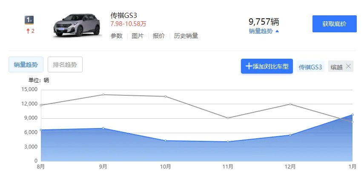
Task: Open the 传祺GS3 model title link
Action: [124, 16]
